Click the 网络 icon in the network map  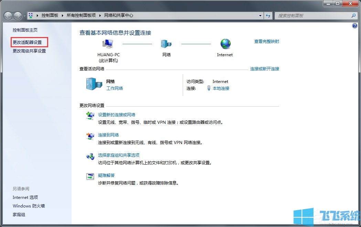click(166, 44)
